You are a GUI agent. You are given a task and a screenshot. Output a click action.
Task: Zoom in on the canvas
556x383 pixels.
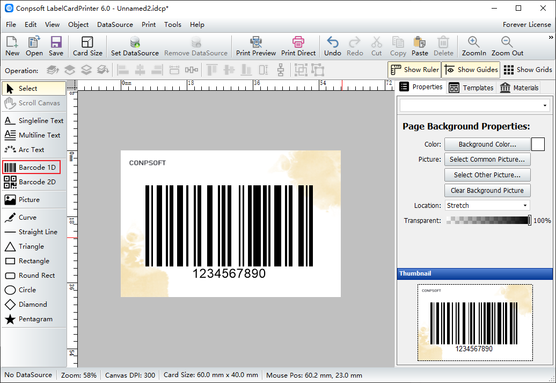point(474,46)
